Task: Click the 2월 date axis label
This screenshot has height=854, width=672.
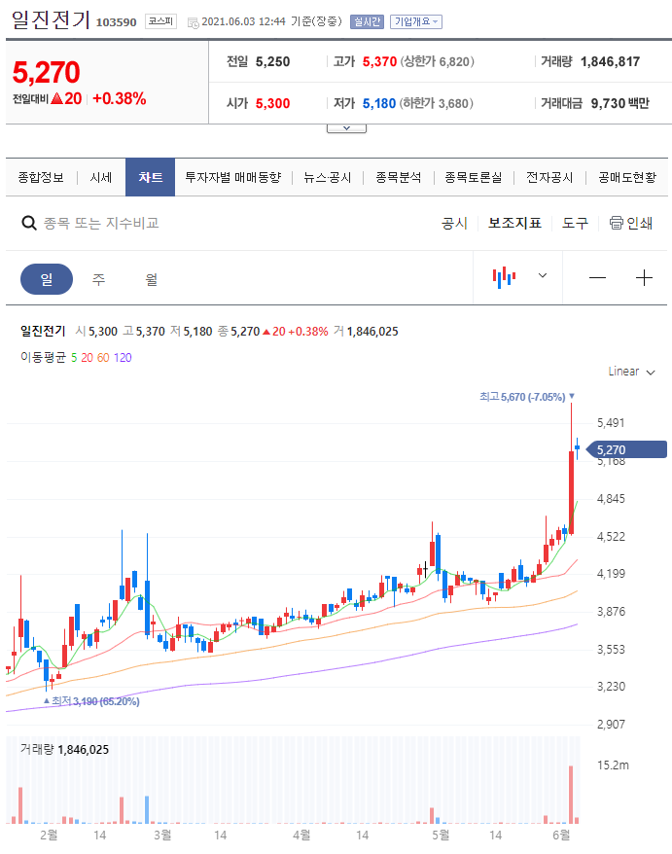Action: 49,835
